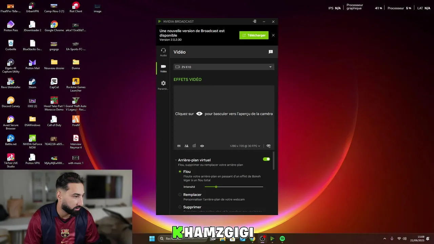Click the effects panel vertical scrollbar
434x244 pixels.
tap(273, 161)
